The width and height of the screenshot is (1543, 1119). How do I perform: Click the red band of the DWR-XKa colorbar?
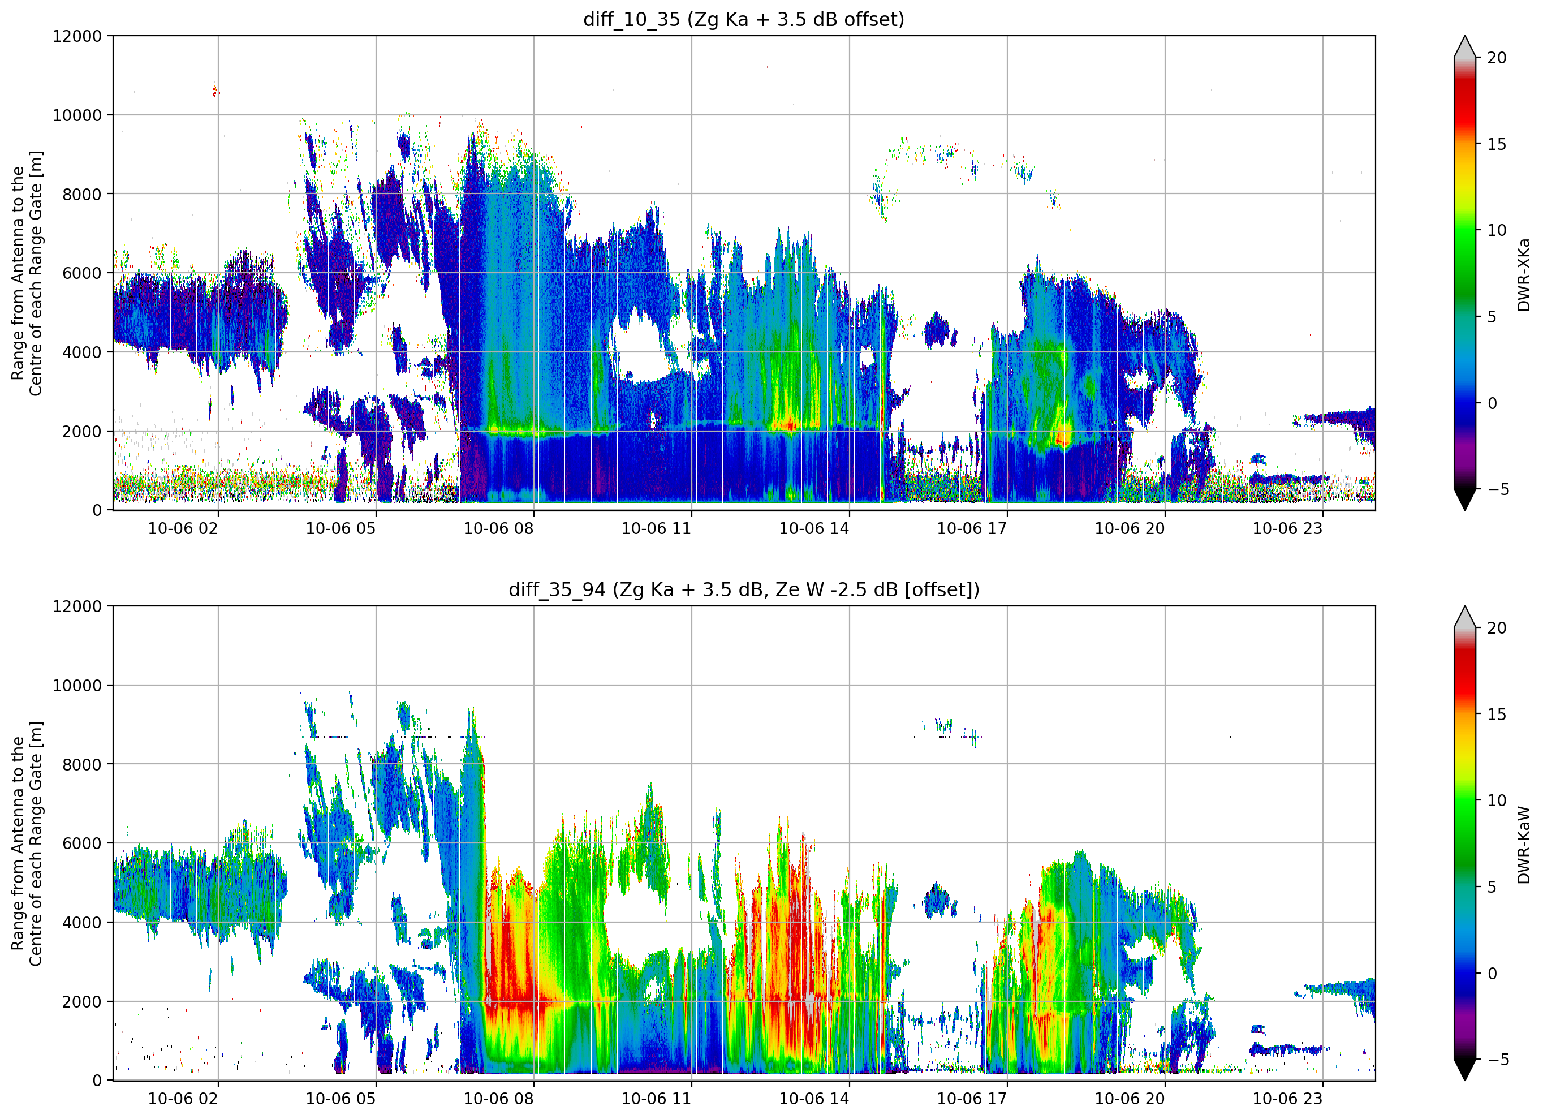click(x=1465, y=102)
